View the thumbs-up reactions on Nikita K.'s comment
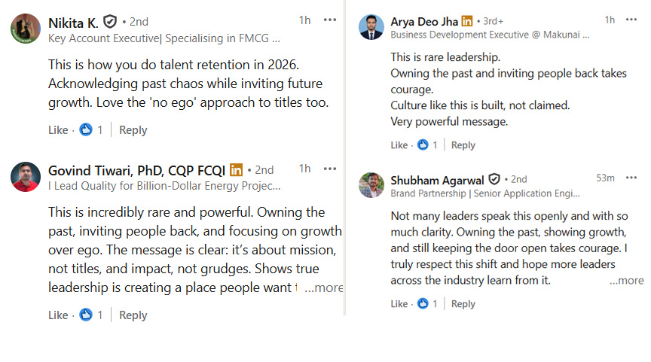Screen dimensions: 651x362 pyautogui.click(x=86, y=130)
